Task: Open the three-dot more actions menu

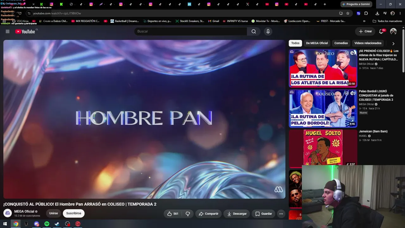Action: click(x=281, y=214)
